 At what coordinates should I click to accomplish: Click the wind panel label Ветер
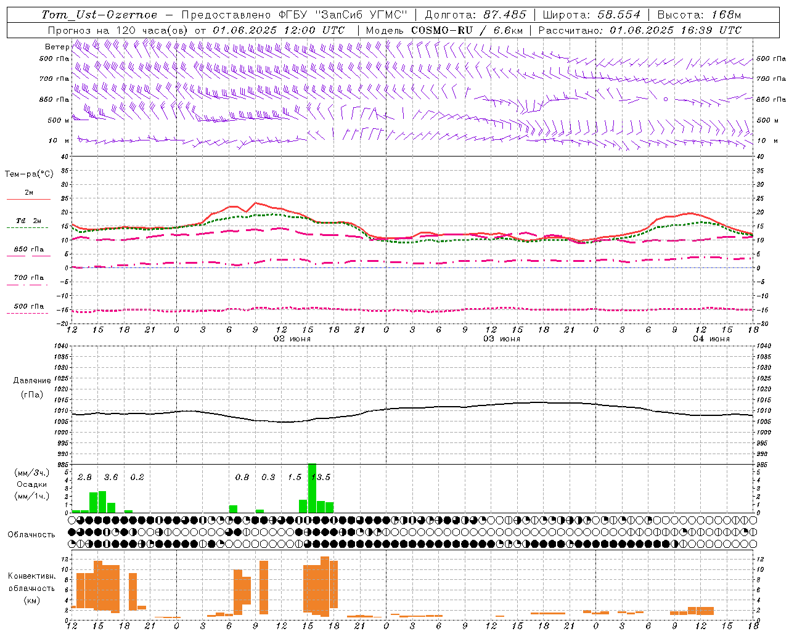pos(57,47)
